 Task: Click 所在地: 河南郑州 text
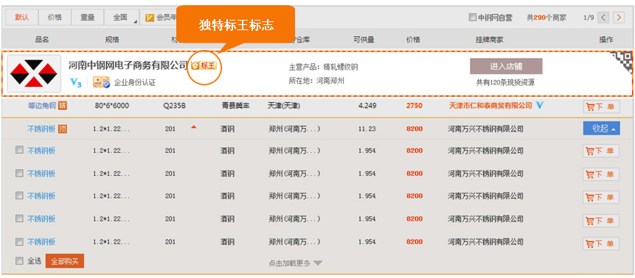point(316,81)
